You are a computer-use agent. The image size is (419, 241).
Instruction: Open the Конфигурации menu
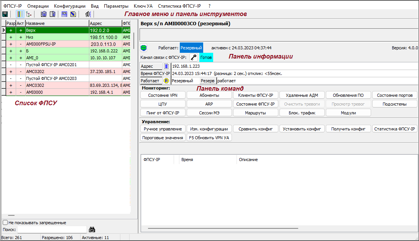pyautogui.click(x=69, y=6)
